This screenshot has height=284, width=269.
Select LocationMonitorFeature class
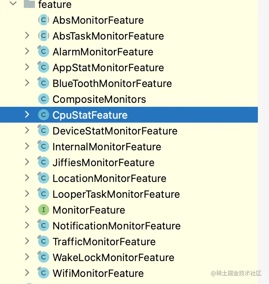[x=109, y=178]
